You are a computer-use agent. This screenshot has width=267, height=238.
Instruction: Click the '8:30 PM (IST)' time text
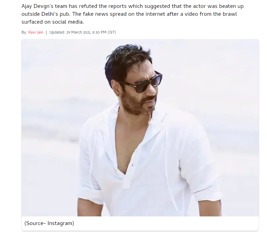click(x=104, y=32)
